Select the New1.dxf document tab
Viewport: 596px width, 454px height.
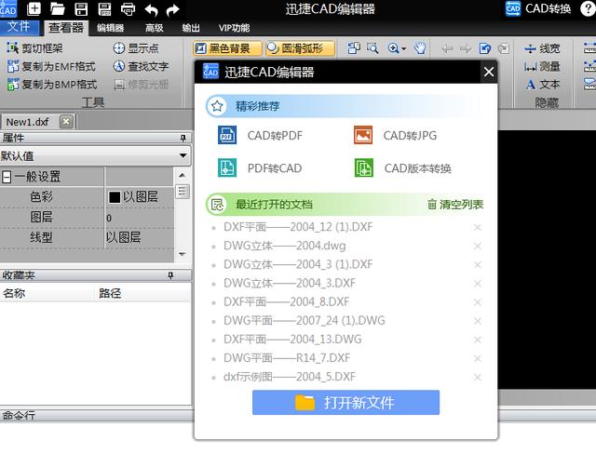27,122
